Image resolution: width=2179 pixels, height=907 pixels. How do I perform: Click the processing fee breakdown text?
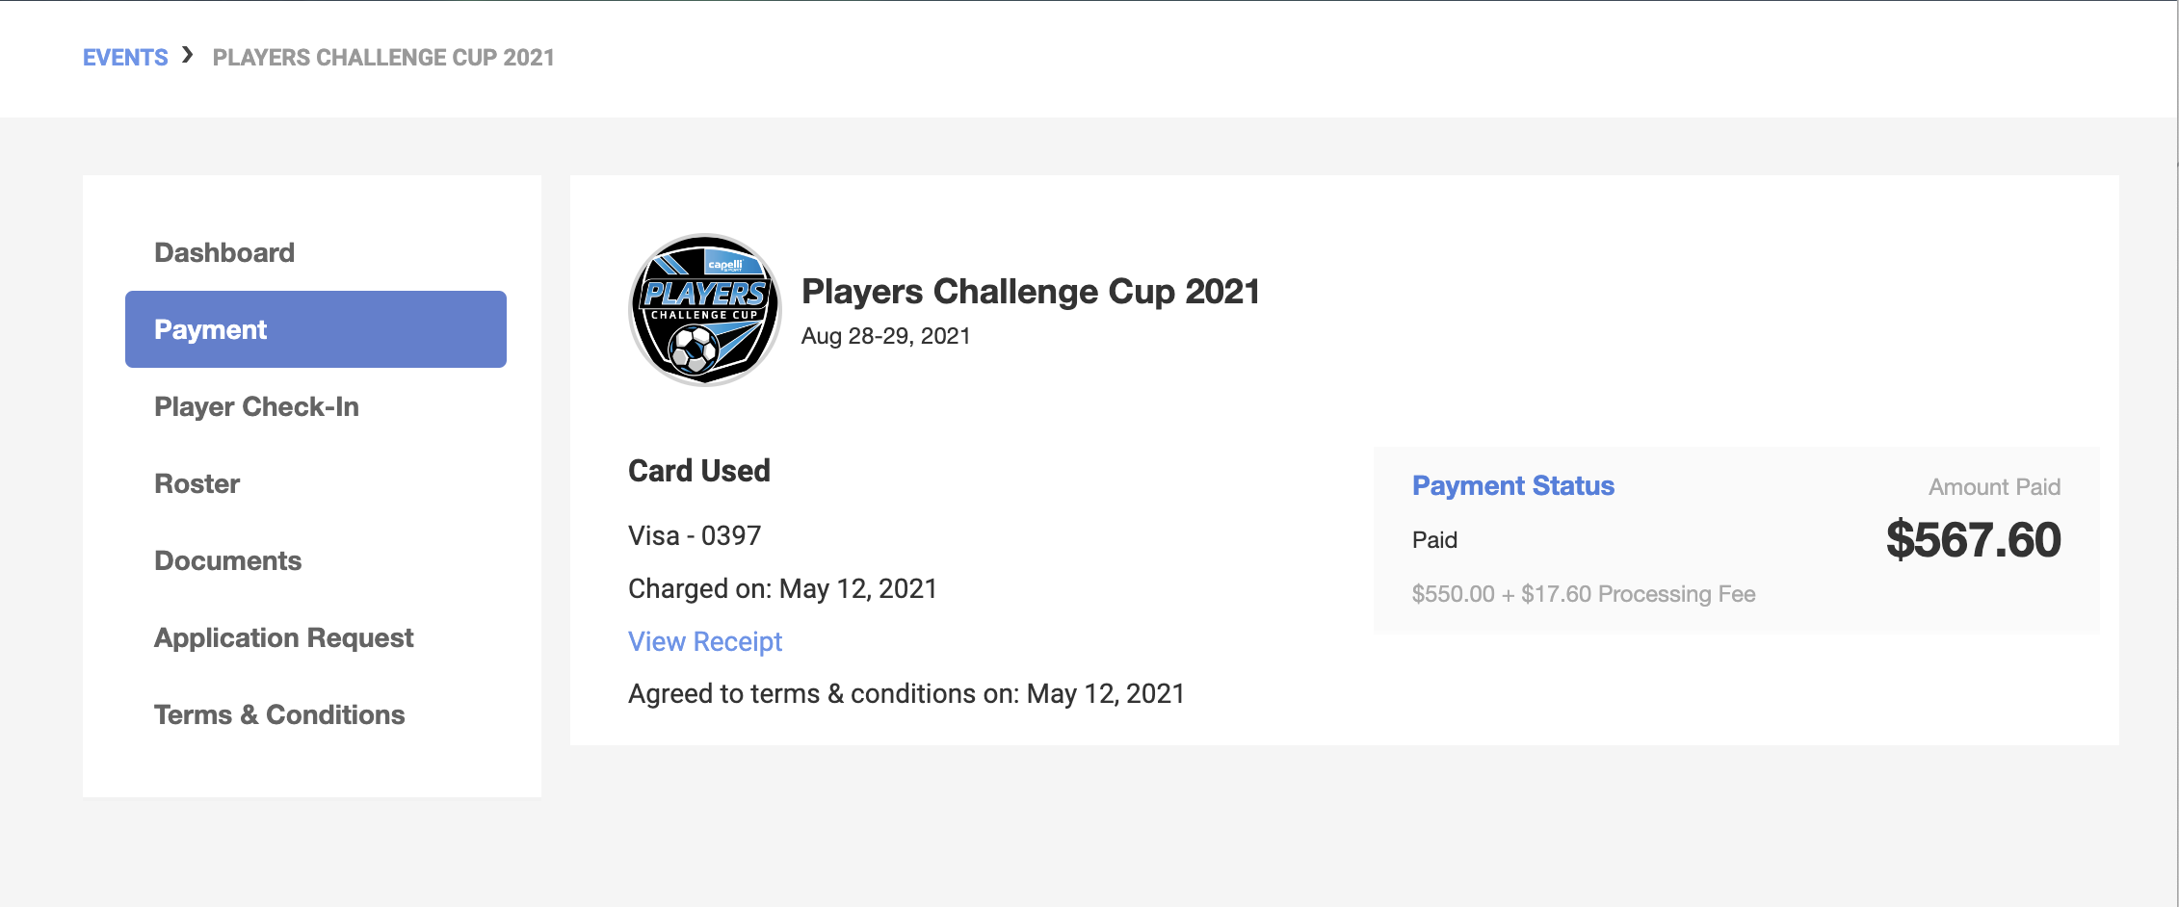(1584, 594)
